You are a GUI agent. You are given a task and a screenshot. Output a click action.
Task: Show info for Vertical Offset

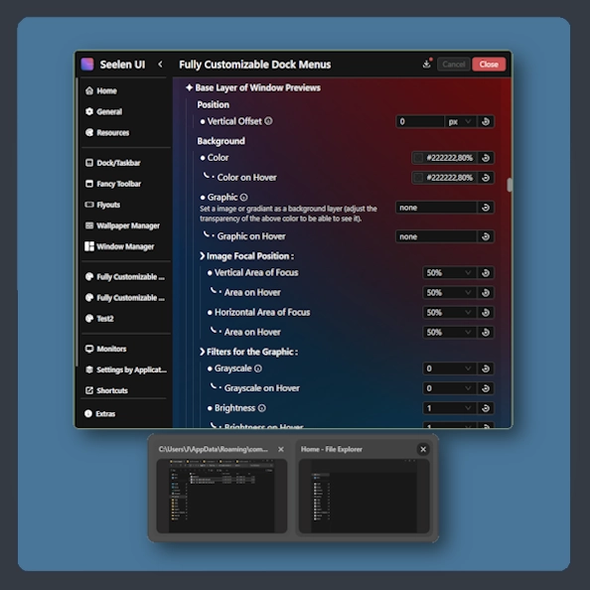[268, 121]
